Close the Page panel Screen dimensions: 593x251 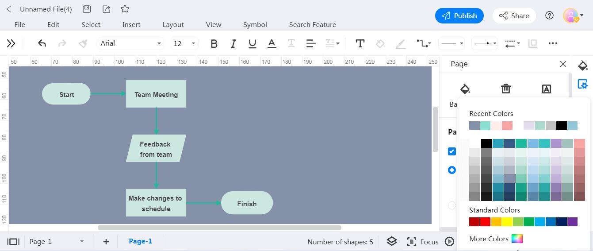tap(563, 64)
